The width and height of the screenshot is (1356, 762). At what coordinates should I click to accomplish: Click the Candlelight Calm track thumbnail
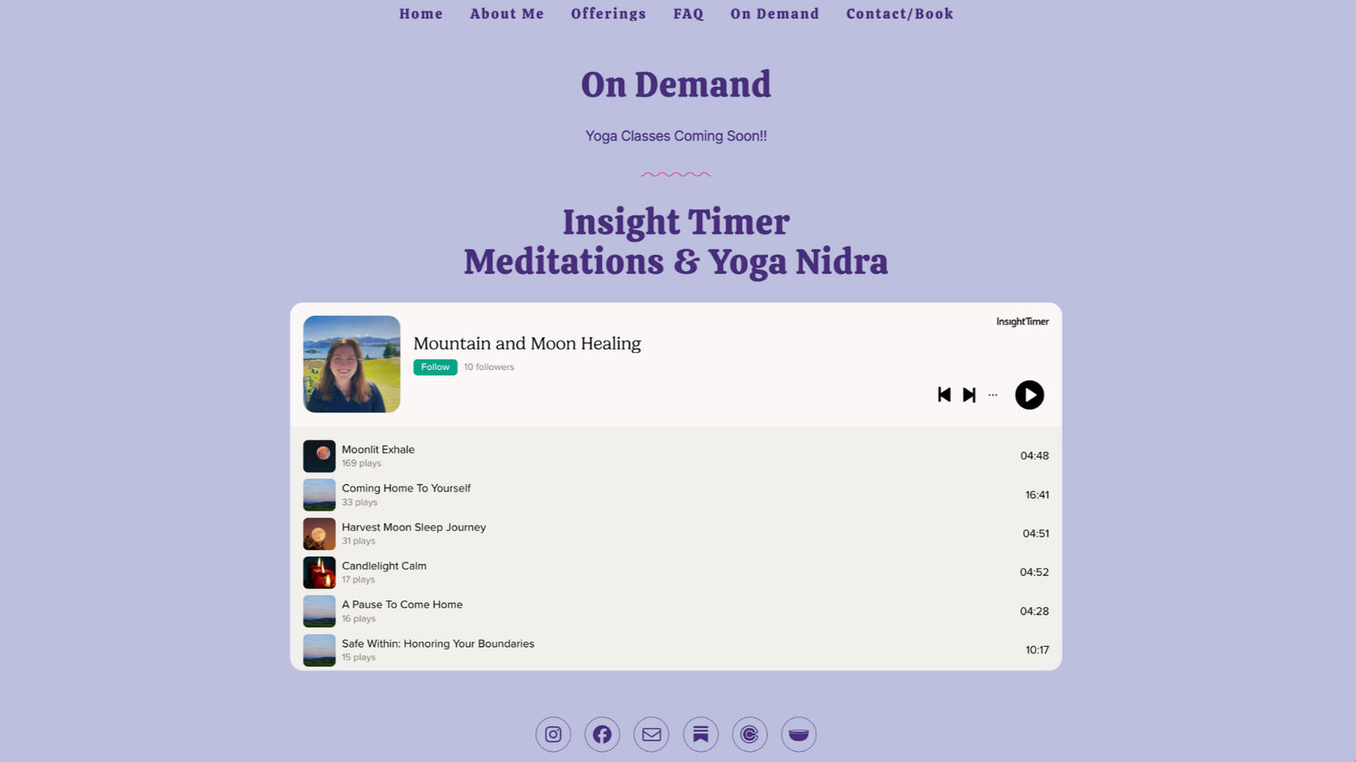[x=319, y=572]
